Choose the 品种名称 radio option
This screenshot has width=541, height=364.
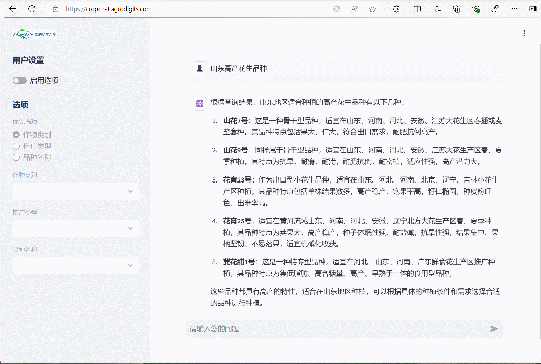click(16, 157)
